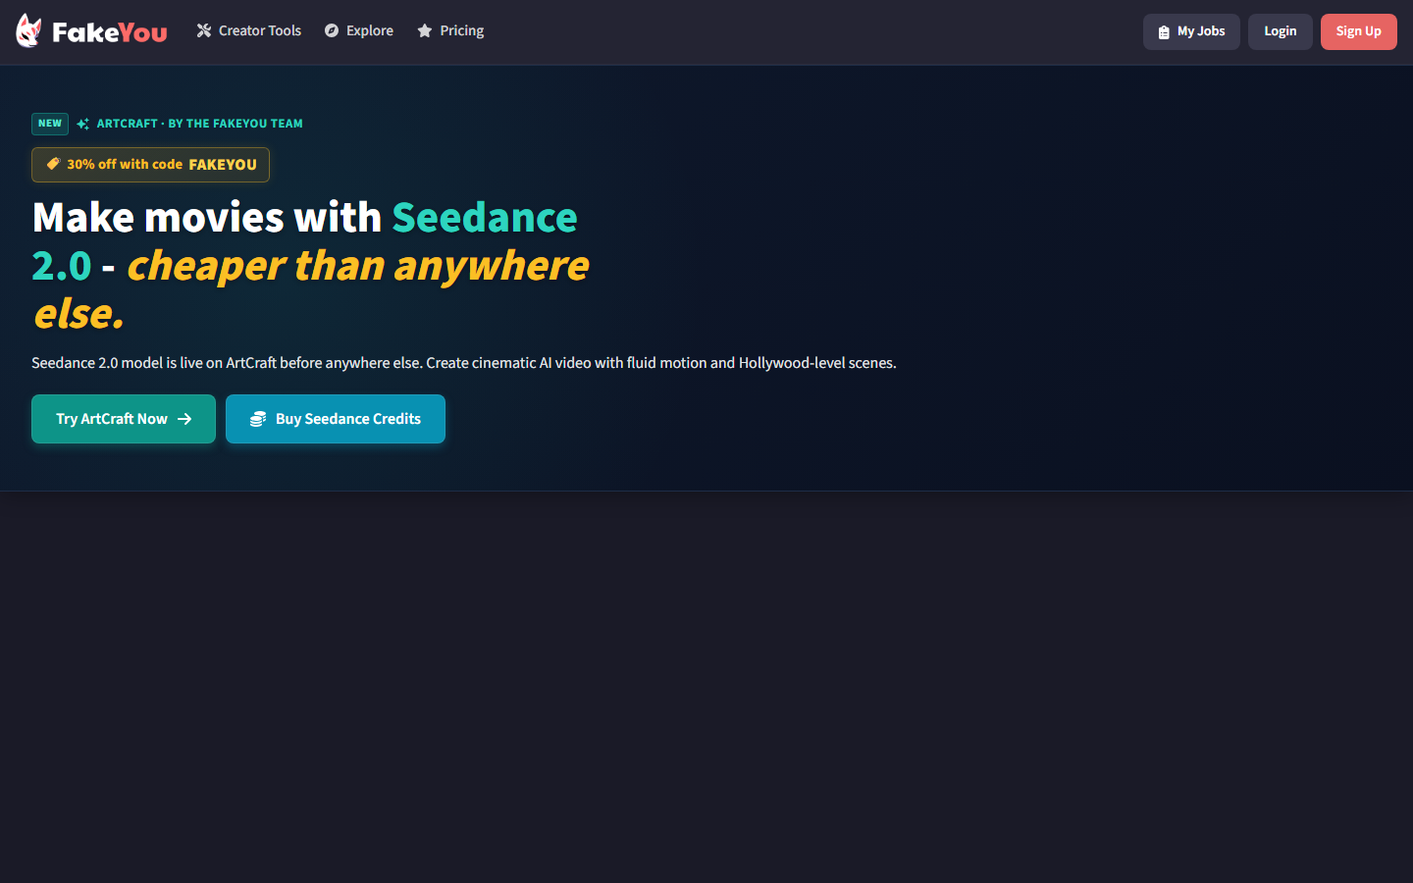
Task: Click the crossed tools icon beside Creator Tools
Action: pos(204,31)
